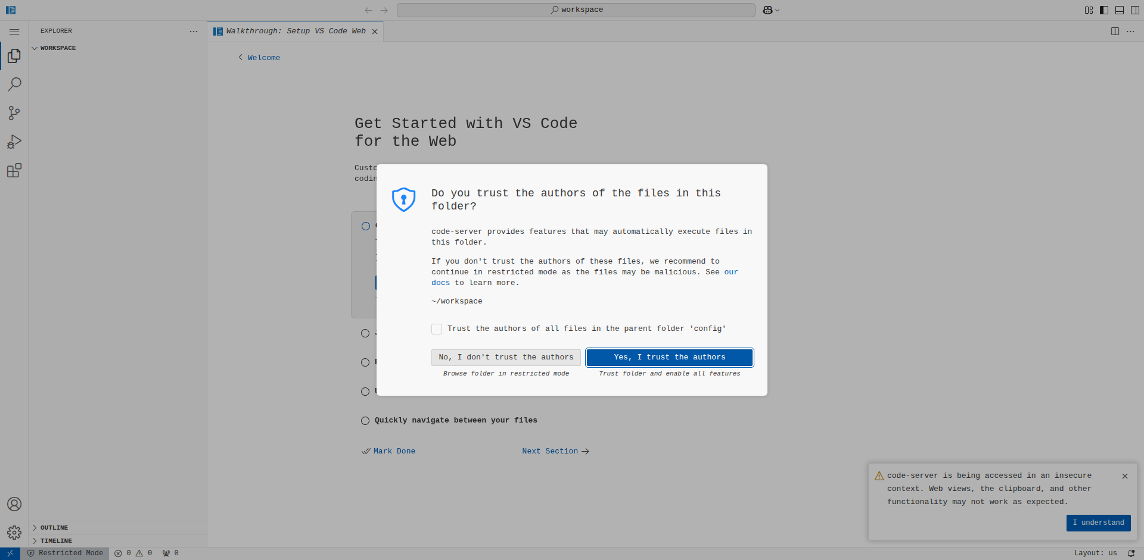1144x560 pixels.
Task: Expand the TIMELINE section
Action: click(117, 541)
